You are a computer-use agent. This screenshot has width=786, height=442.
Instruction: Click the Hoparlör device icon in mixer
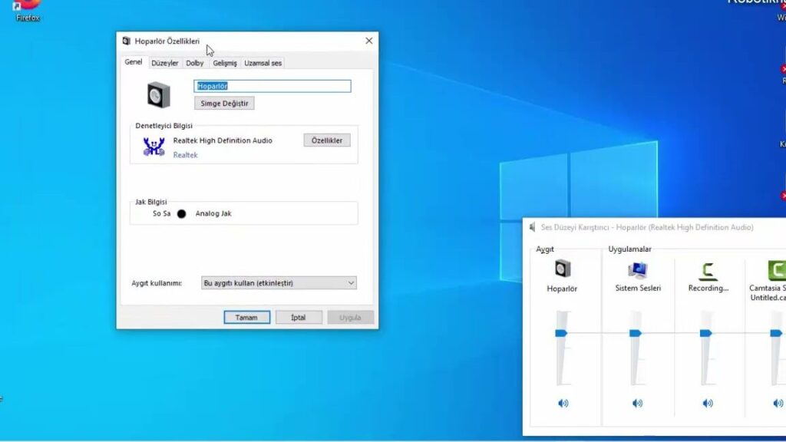pos(563,269)
